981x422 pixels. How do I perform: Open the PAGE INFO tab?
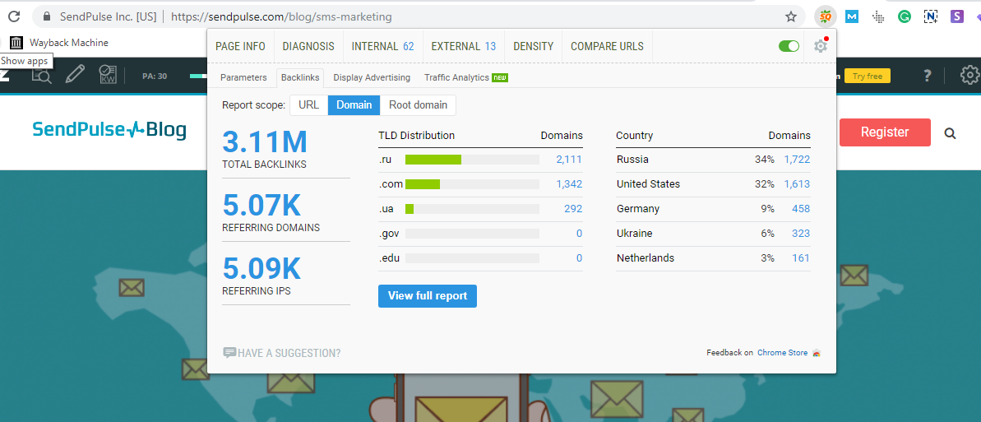coord(240,46)
